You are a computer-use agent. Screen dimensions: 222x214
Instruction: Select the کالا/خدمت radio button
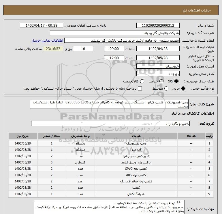coord(142,81)
